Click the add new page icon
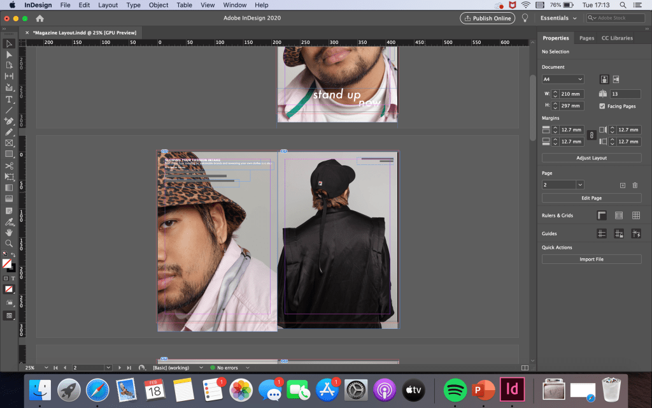 623,185
